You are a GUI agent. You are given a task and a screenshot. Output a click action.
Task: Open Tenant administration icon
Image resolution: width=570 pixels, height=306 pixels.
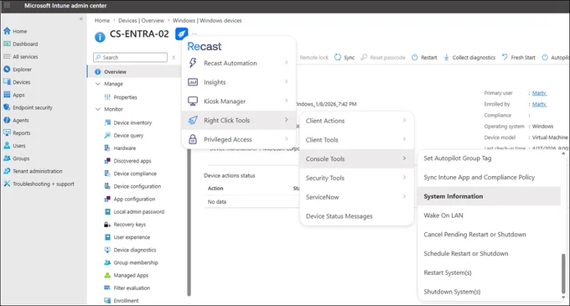(7, 171)
